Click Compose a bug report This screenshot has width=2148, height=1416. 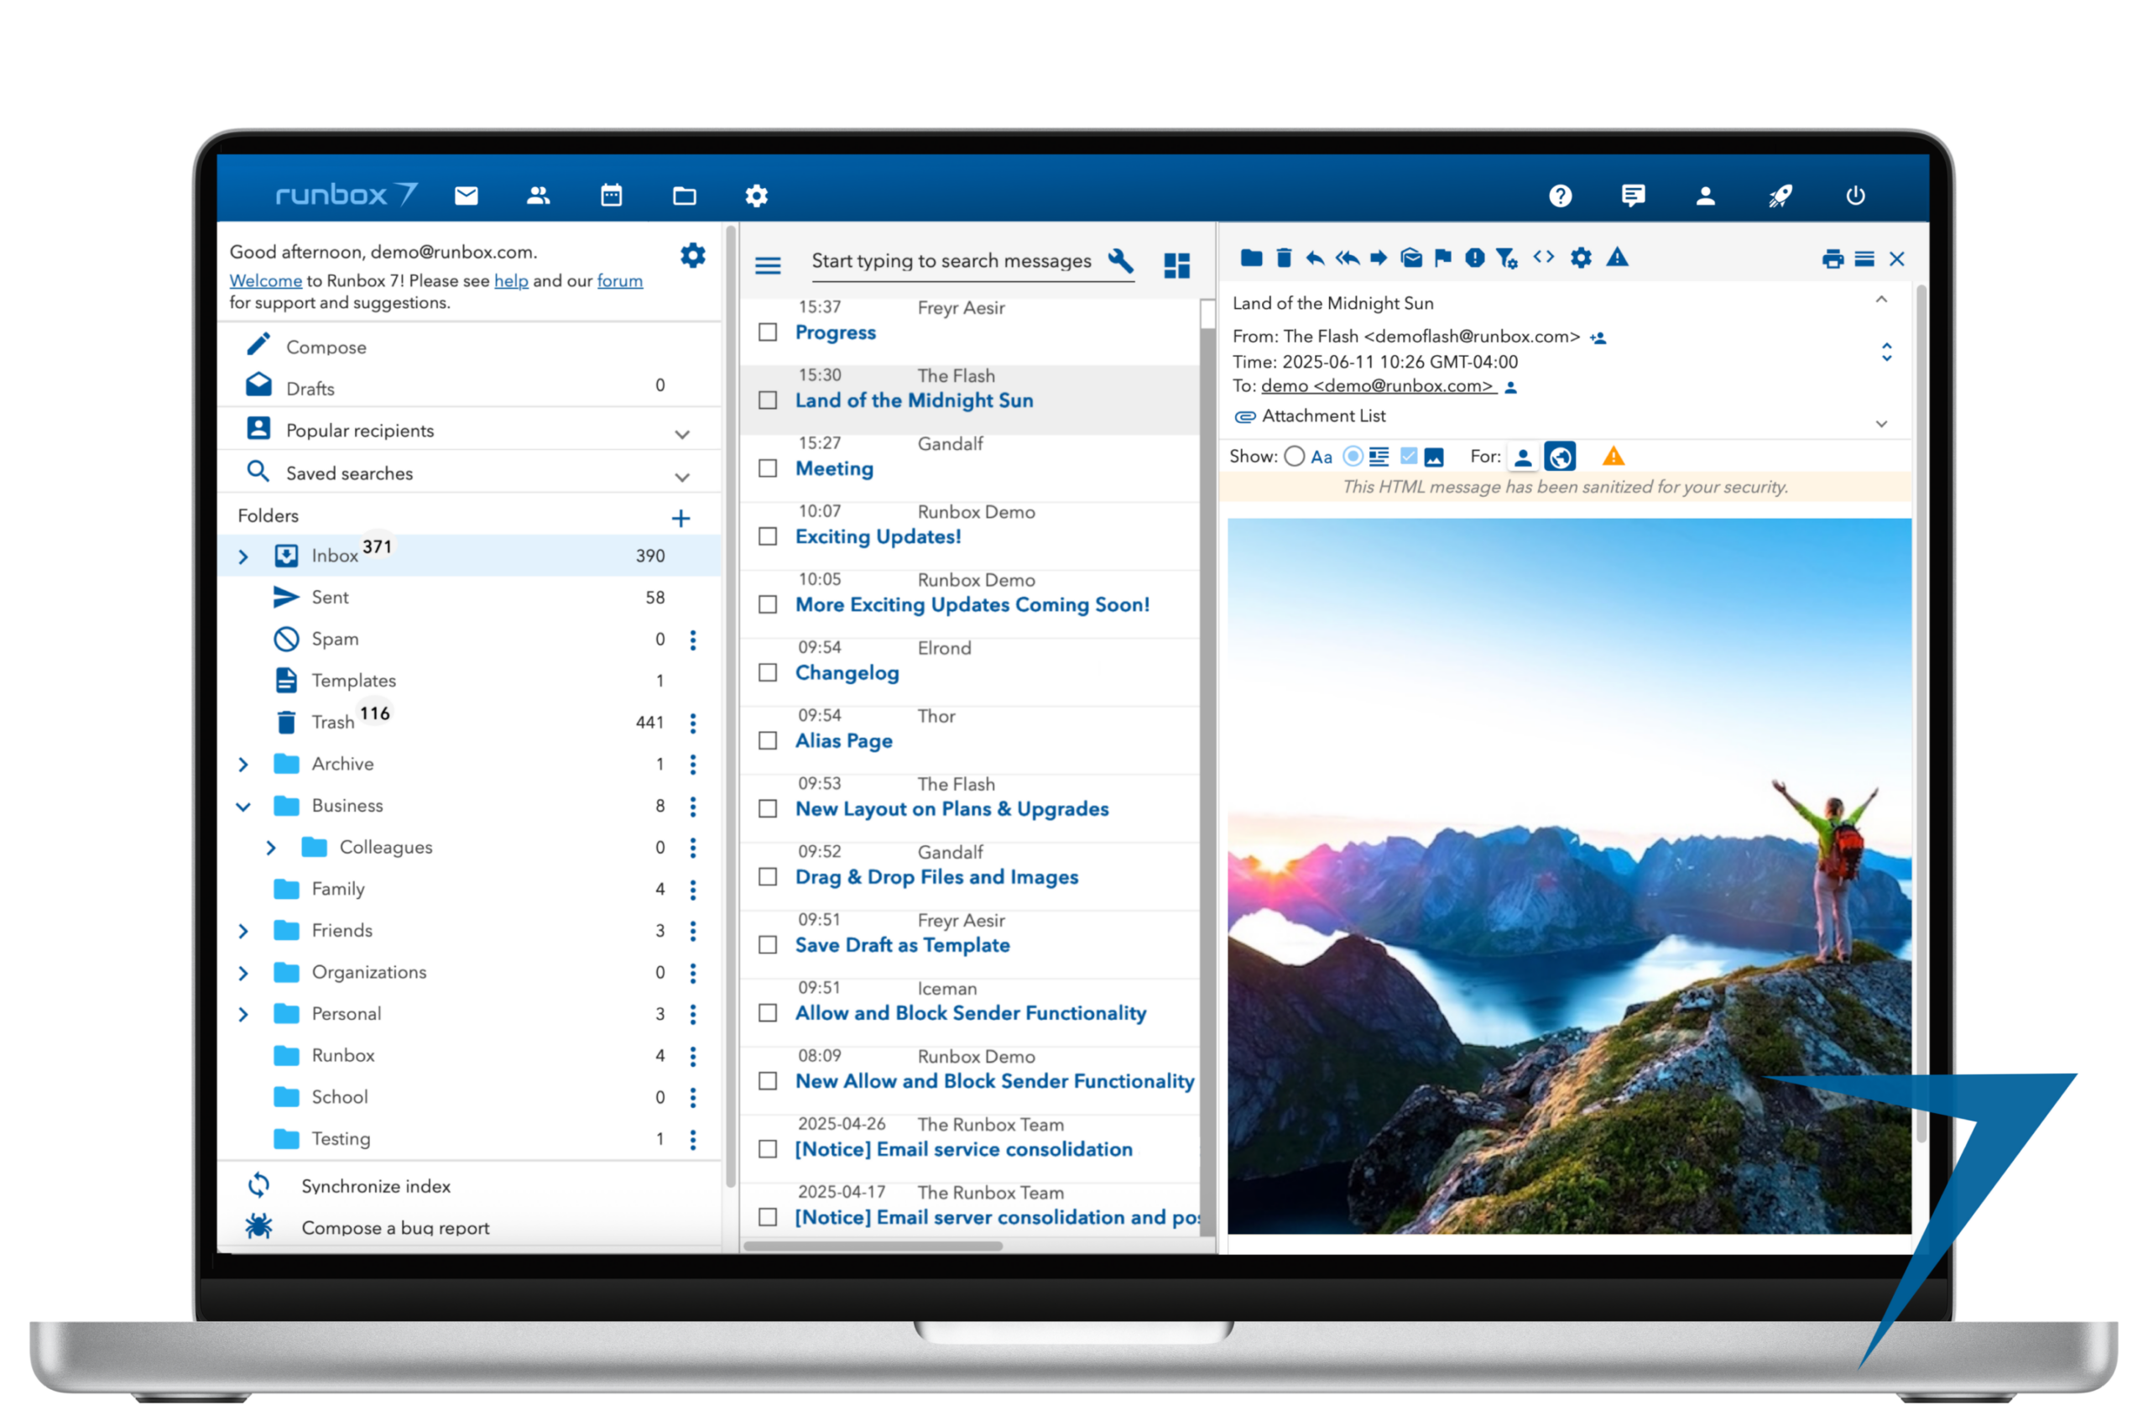[x=395, y=1228]
